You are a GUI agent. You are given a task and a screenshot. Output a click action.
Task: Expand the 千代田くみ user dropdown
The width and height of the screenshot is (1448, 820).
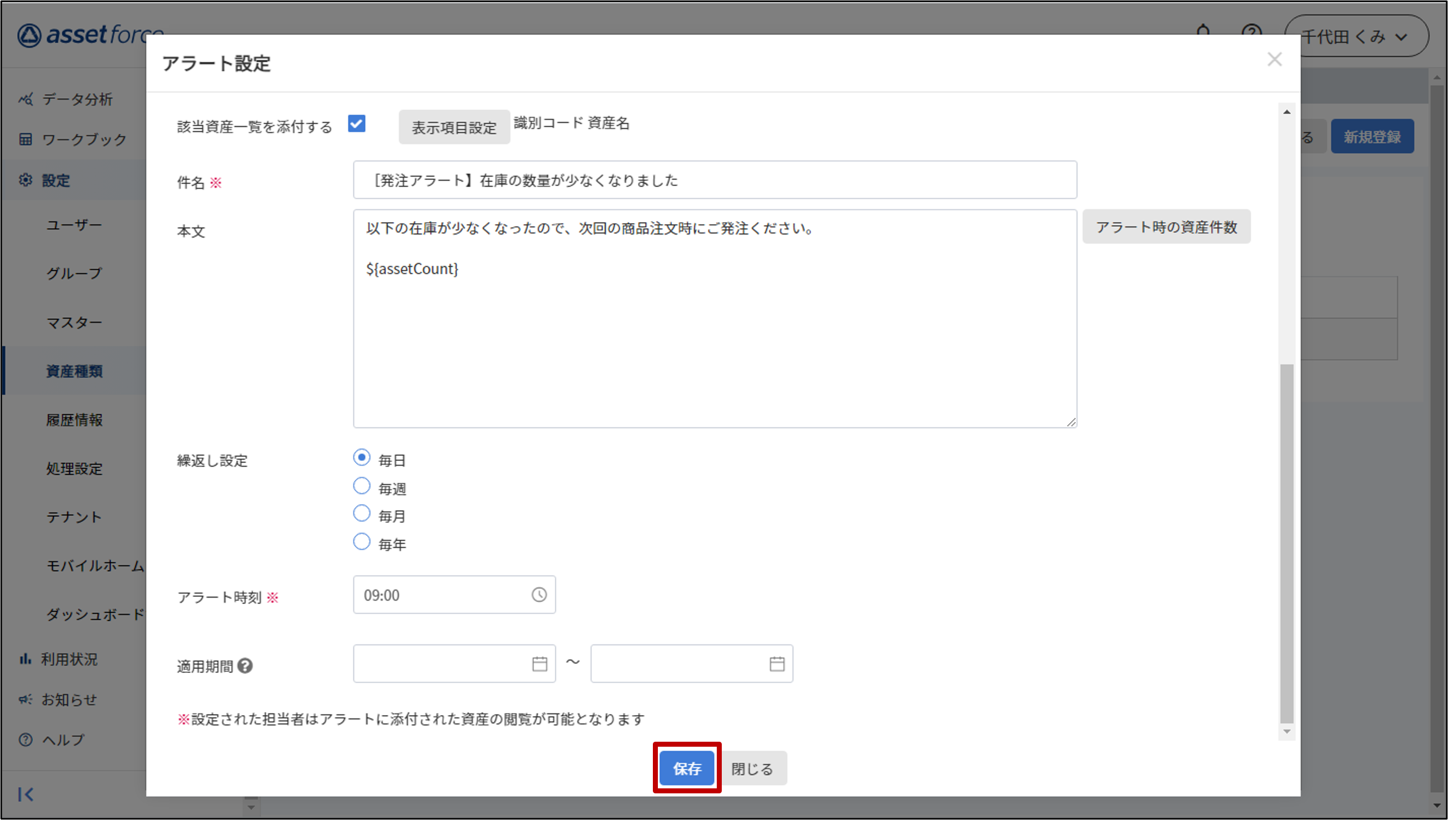coord(1356,37)
